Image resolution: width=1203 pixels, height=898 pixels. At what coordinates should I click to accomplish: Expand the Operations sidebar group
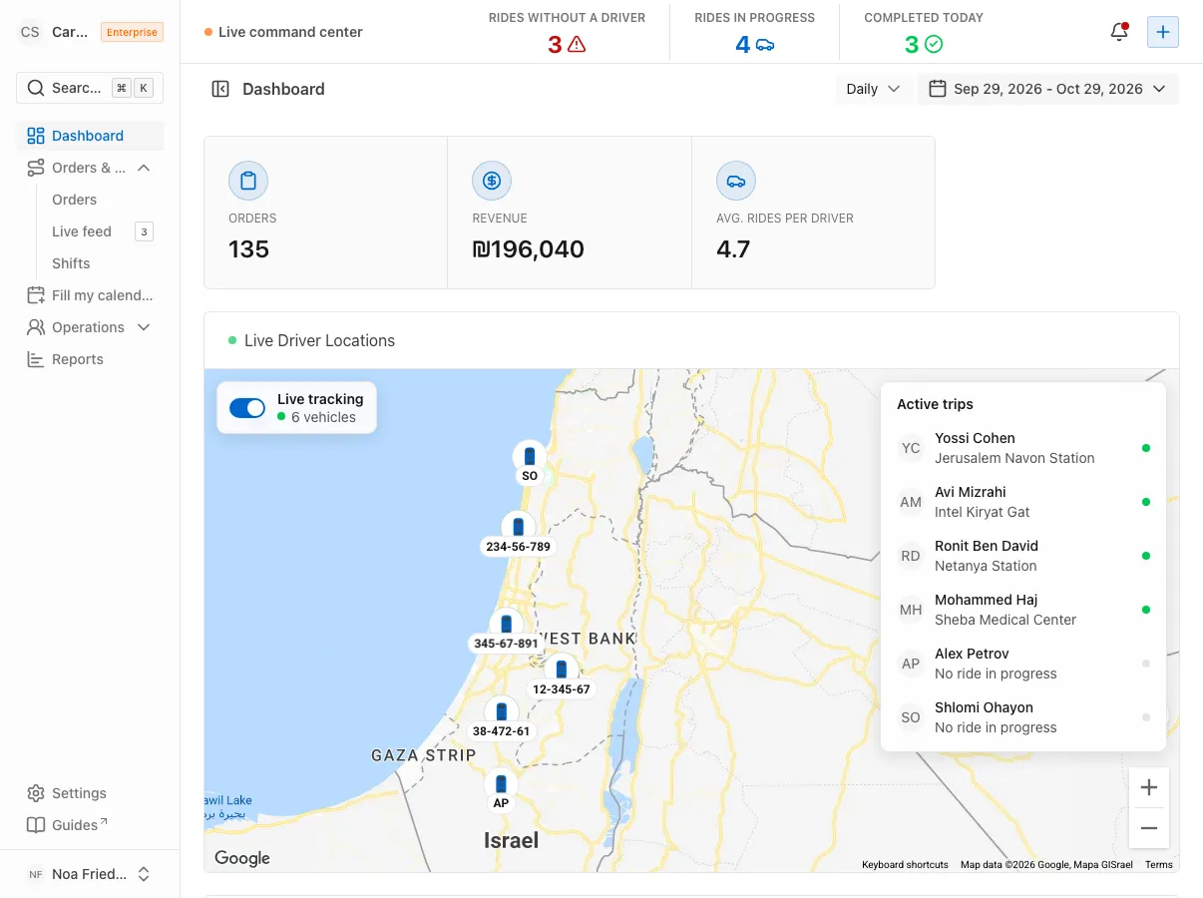point(90,327)
